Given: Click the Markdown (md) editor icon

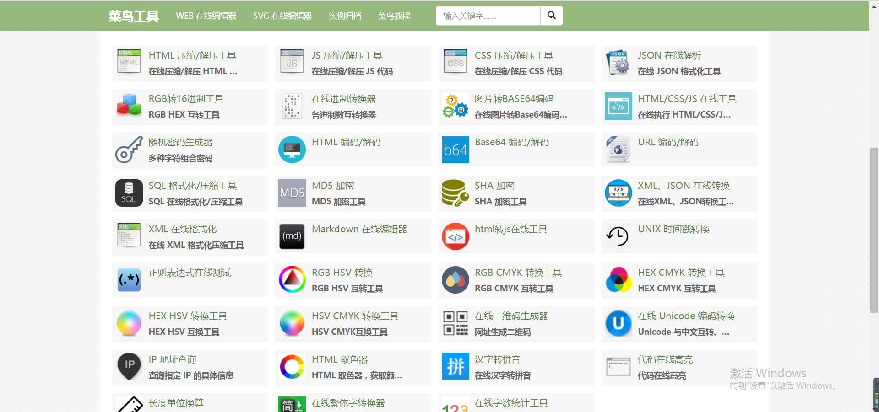Looking at the screenshot, I should [x=292, y=236].
